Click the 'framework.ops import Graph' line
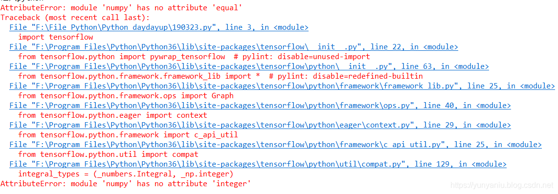 coord(126,96)
